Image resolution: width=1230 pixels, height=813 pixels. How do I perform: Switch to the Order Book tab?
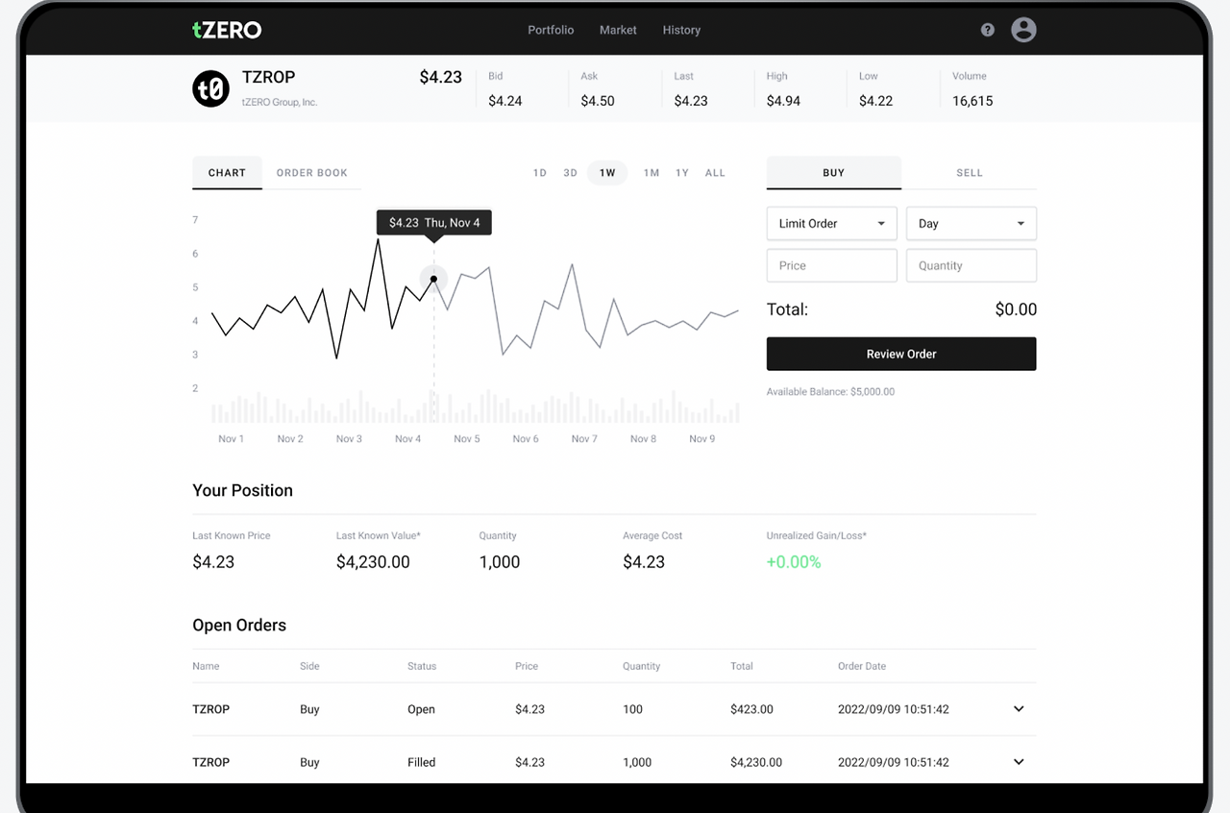(x=312, y=173)
